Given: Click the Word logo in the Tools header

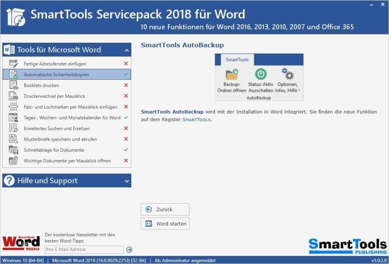Looking at the screenshot, I should click(x=9, y=49).
